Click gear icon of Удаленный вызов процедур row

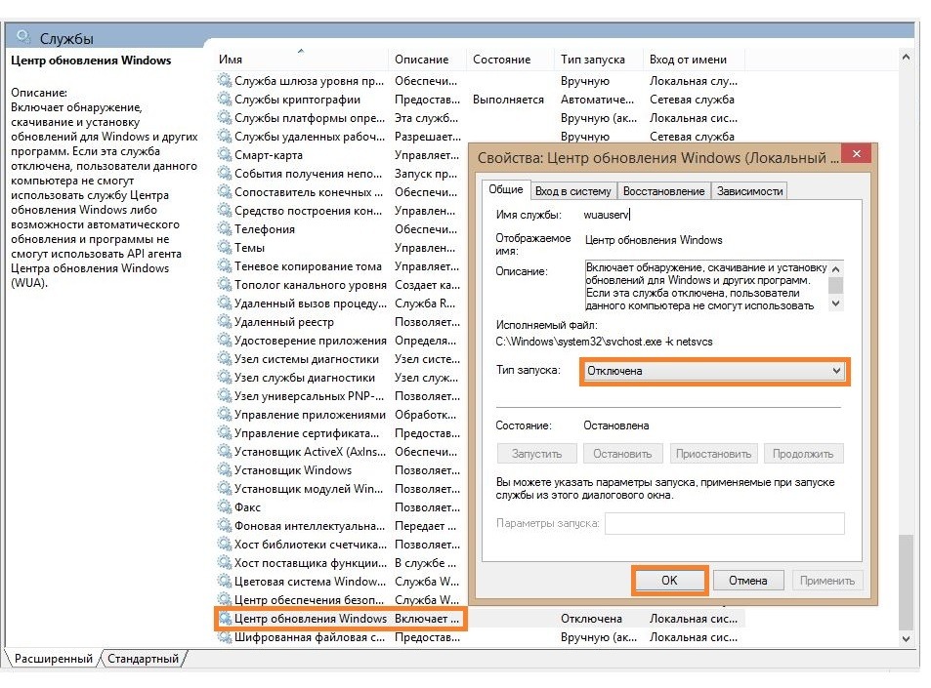pos(224,304)
